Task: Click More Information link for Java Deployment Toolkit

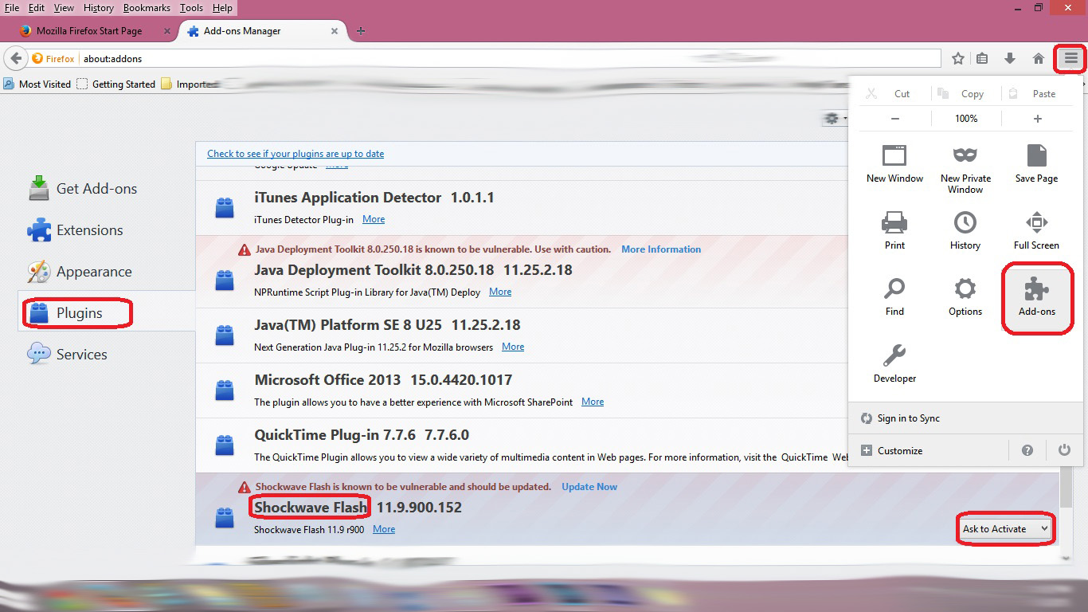Action: click(x=661, y=249)
